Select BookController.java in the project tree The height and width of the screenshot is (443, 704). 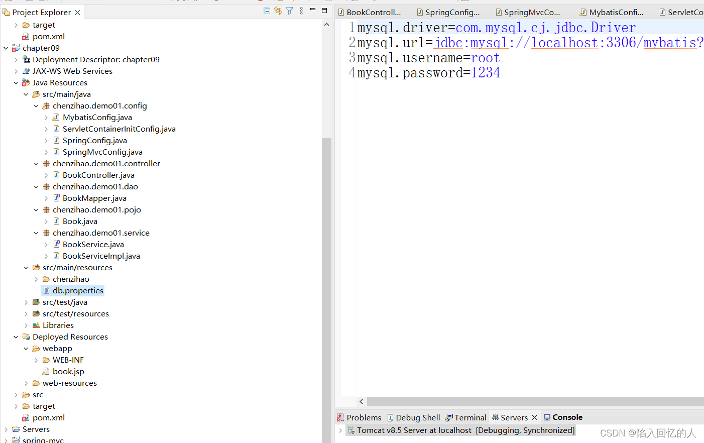(x=98, y=175)
